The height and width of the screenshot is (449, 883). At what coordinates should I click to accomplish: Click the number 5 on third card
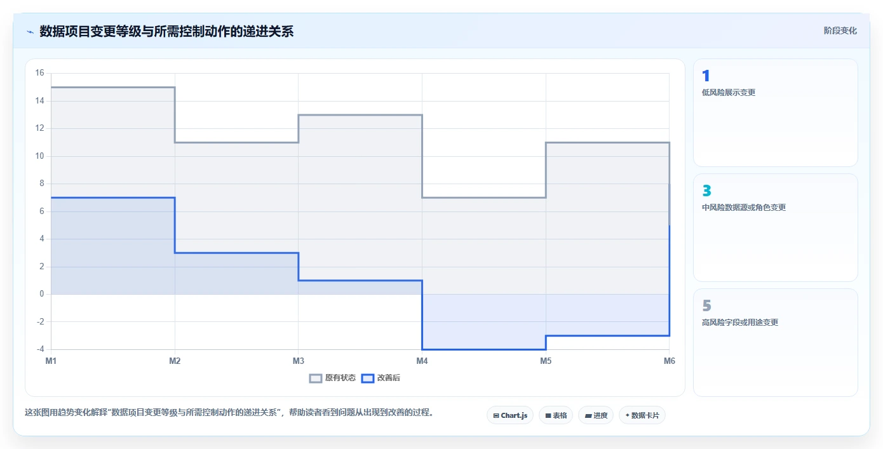706,306
